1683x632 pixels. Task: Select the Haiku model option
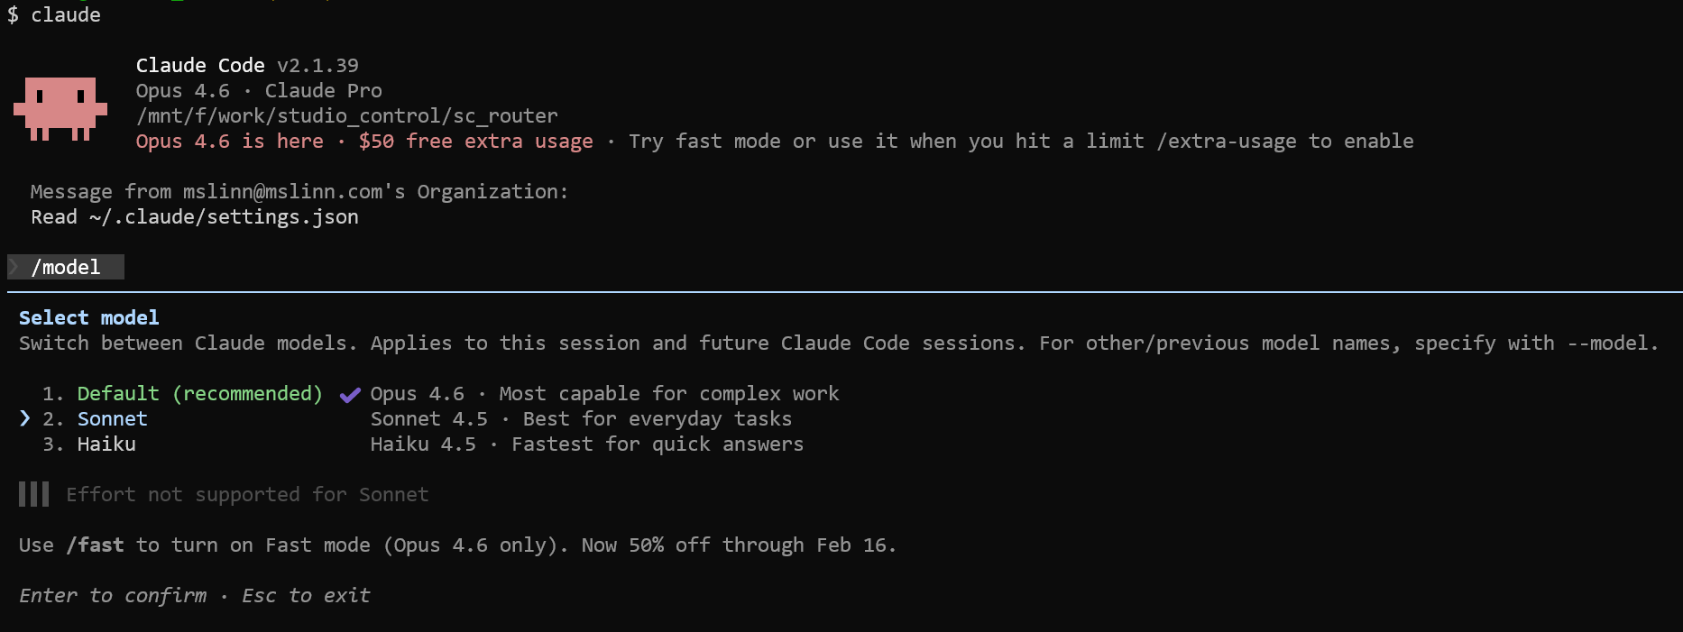(x=106, y=444)
